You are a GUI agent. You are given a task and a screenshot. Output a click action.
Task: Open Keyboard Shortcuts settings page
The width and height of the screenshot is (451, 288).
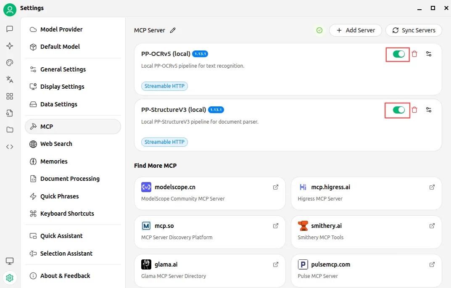coord(67,214)
